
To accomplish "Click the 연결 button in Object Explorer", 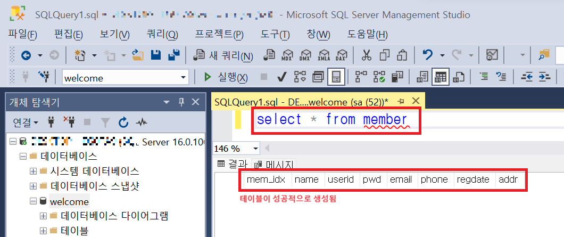I will (x=26, y=122).
